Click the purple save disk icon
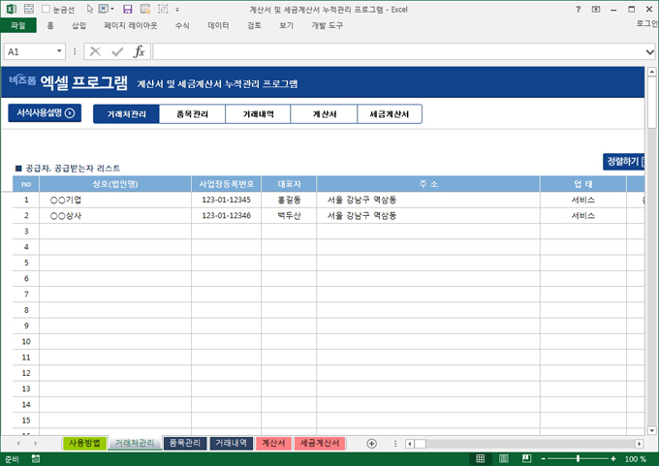 tap(127, 9)
